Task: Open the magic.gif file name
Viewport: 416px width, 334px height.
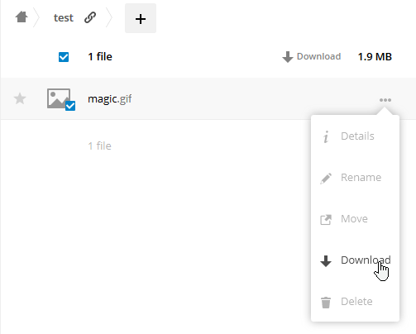Action: (x=109, y=98)
